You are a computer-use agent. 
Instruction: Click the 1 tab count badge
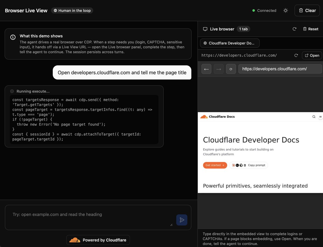pyautogui.click(x=243, y=29)
